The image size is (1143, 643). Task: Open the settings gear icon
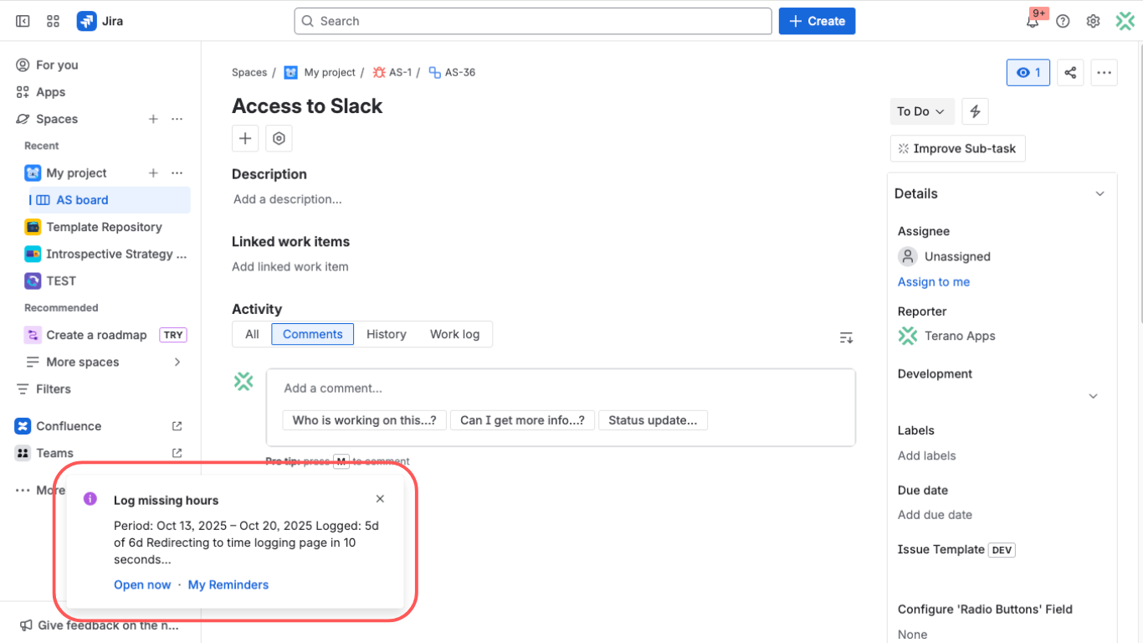(x=1093, y=21)
